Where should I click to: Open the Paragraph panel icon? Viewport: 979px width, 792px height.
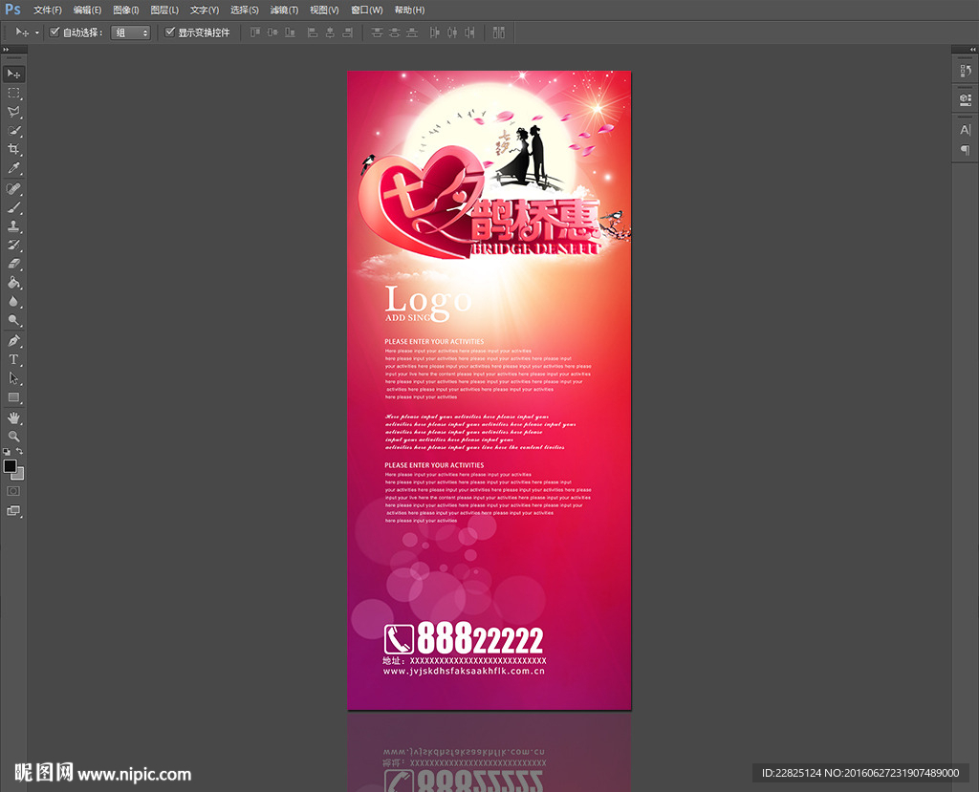(965, 150)
